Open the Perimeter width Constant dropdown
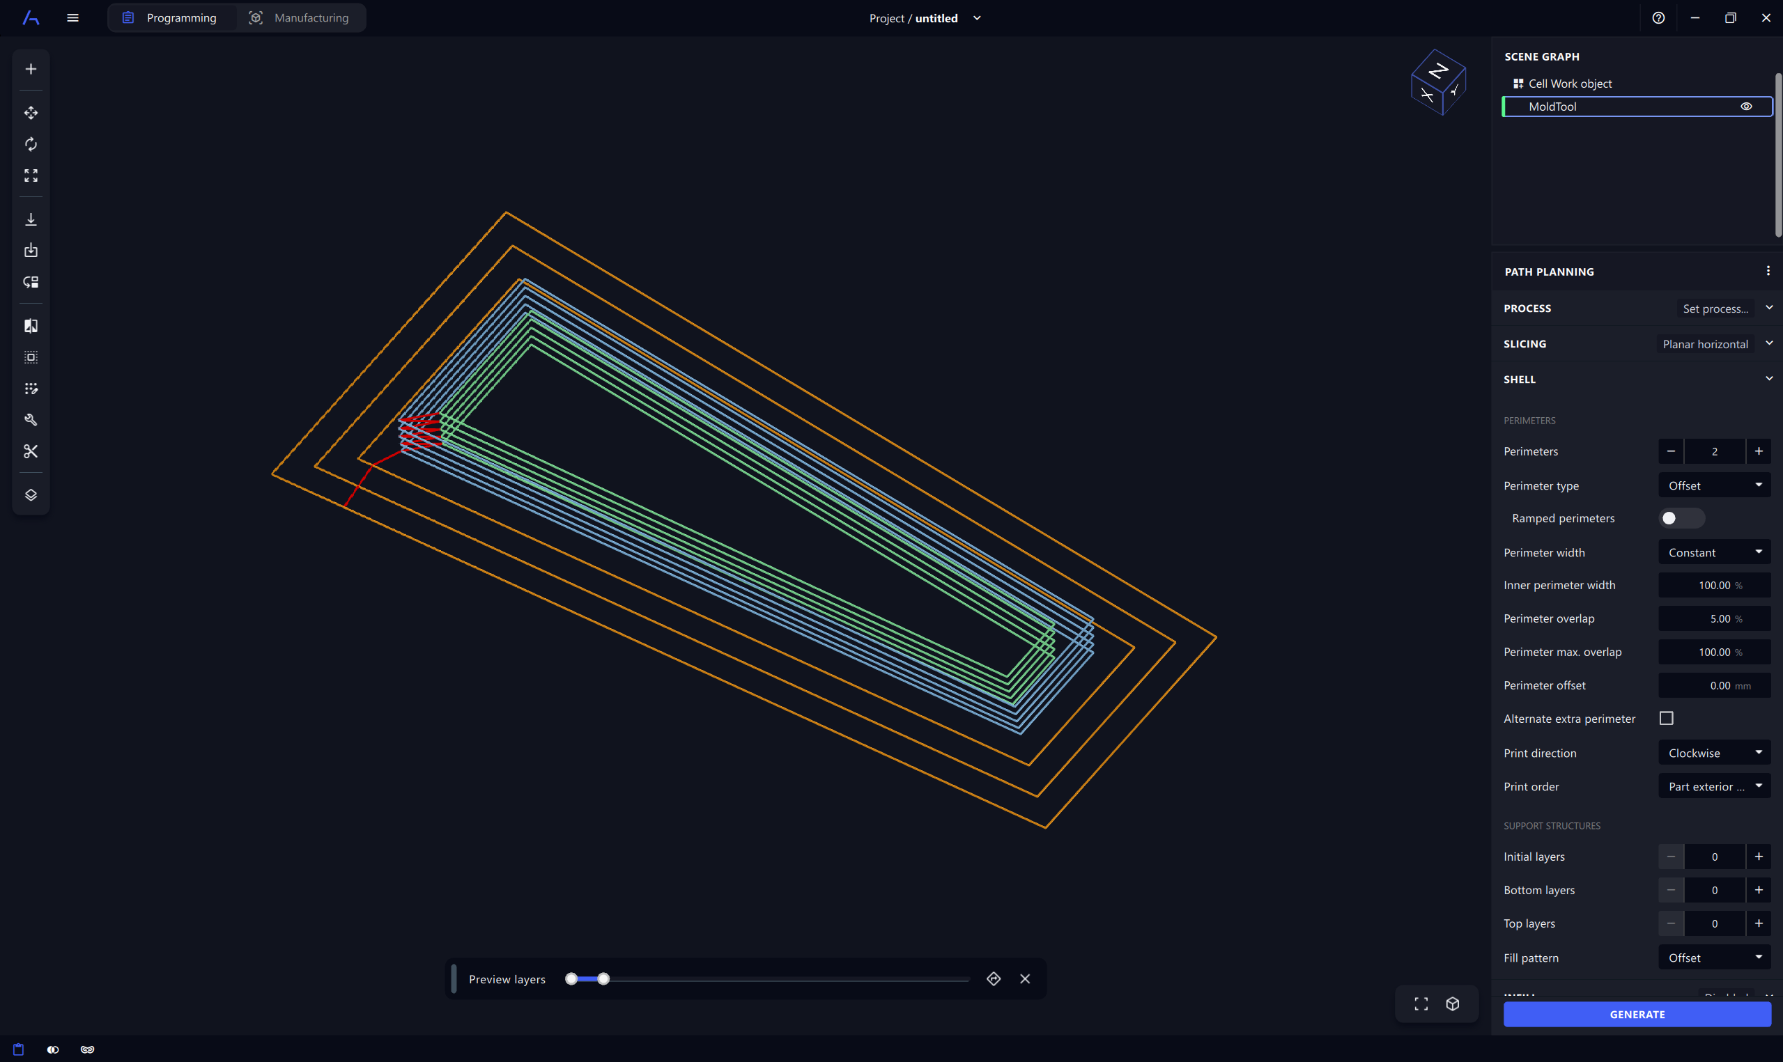The image size is (1783, 1062). click(x=1714, y=552)
